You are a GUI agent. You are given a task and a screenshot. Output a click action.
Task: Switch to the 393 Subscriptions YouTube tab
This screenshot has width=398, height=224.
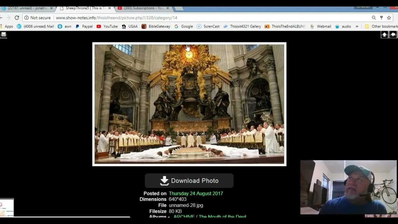[144, 8]
